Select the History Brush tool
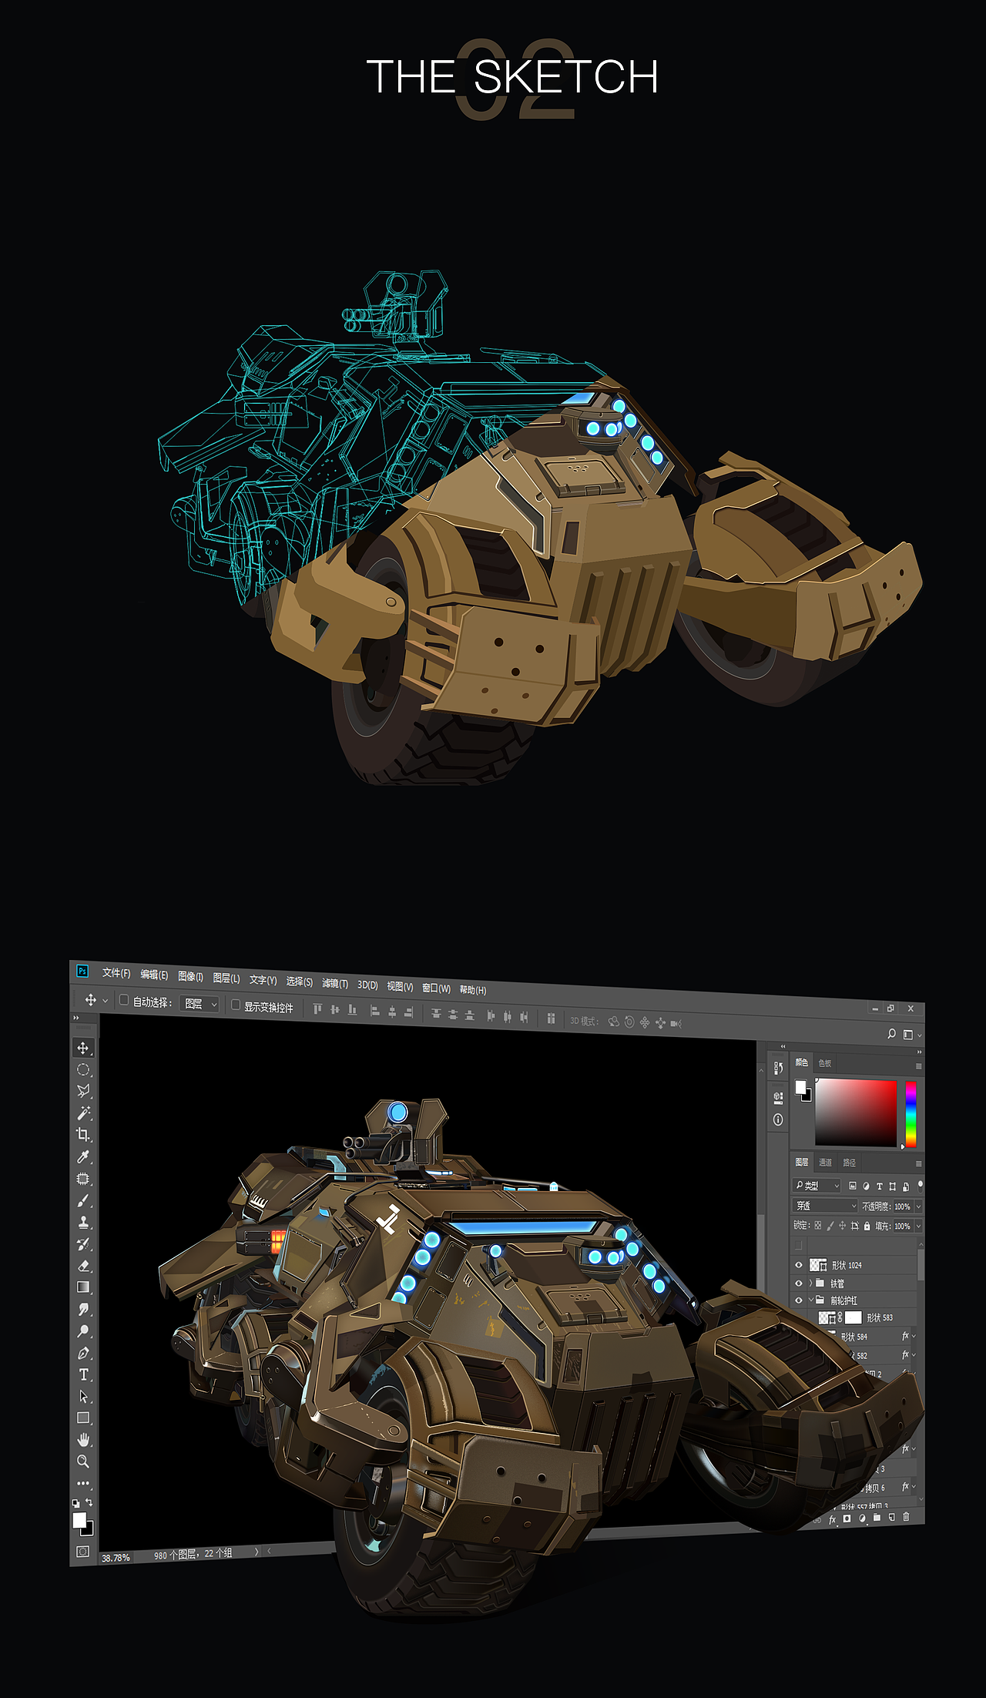 pos(83,1244)
